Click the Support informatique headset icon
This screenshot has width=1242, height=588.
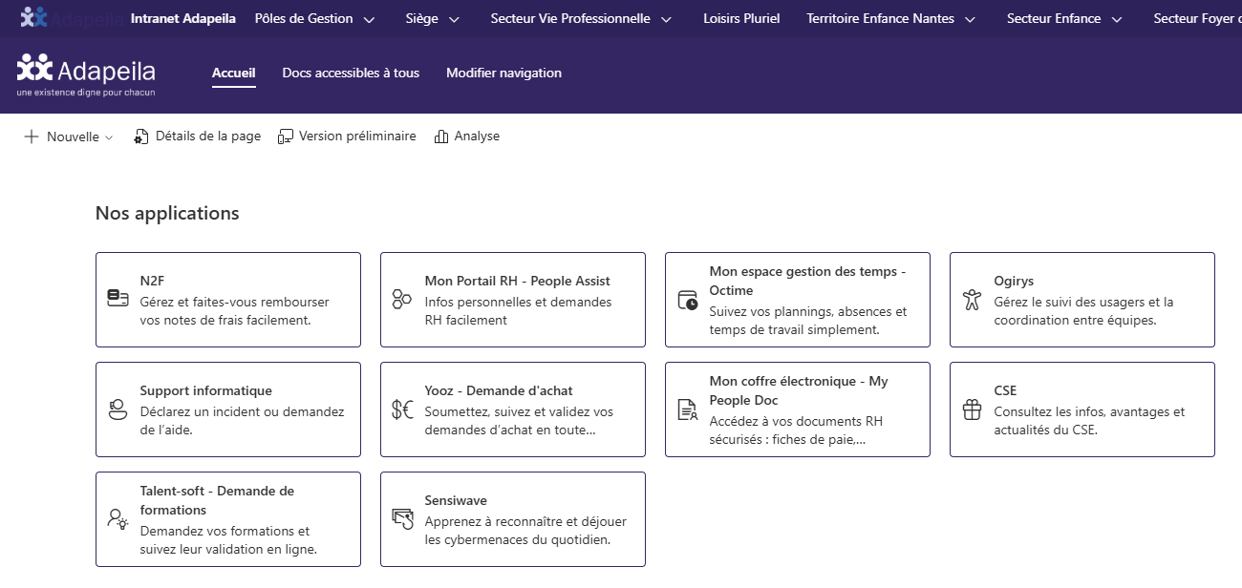pos(118,409)
